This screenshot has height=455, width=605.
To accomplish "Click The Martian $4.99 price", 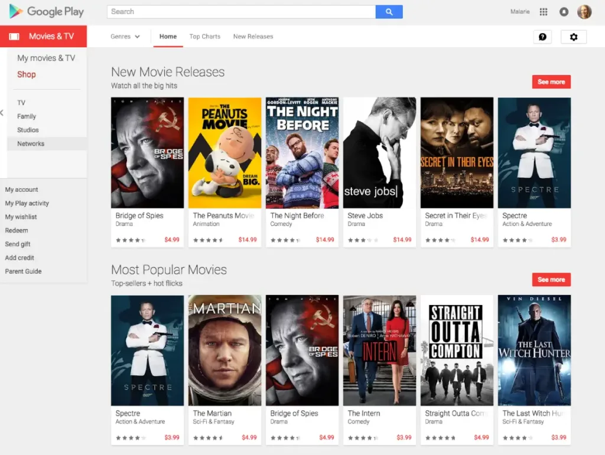I will [x=249, y=437].
